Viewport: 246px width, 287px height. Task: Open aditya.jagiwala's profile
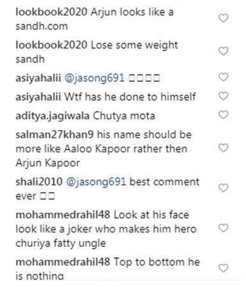click(52, 116)
